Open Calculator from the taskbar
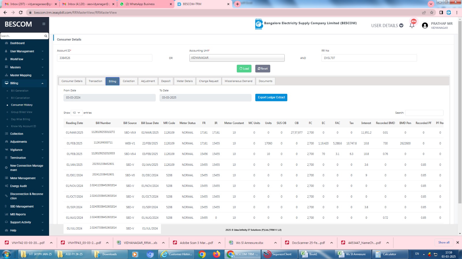462x259 pixels. [390, 254]
